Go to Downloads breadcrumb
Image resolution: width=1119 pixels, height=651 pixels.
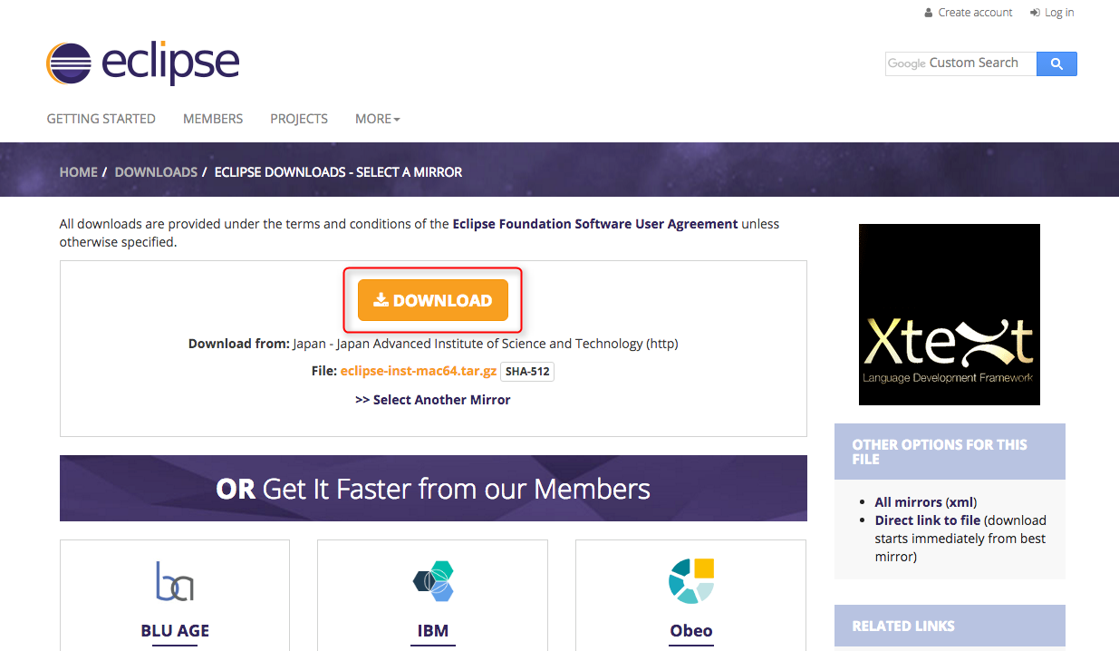pyautogui.click(x=156, y=172)
